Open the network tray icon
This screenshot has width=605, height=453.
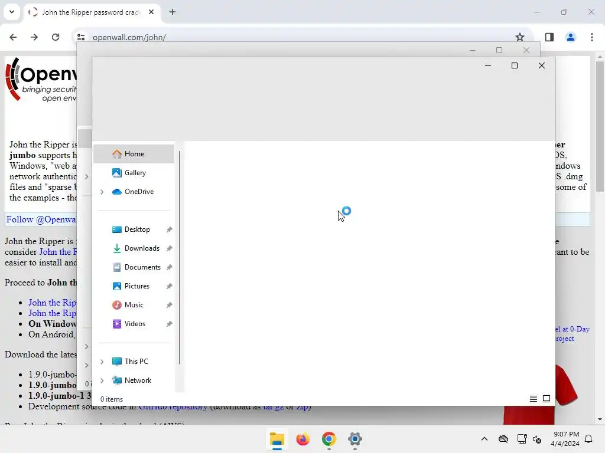[522, 439]
